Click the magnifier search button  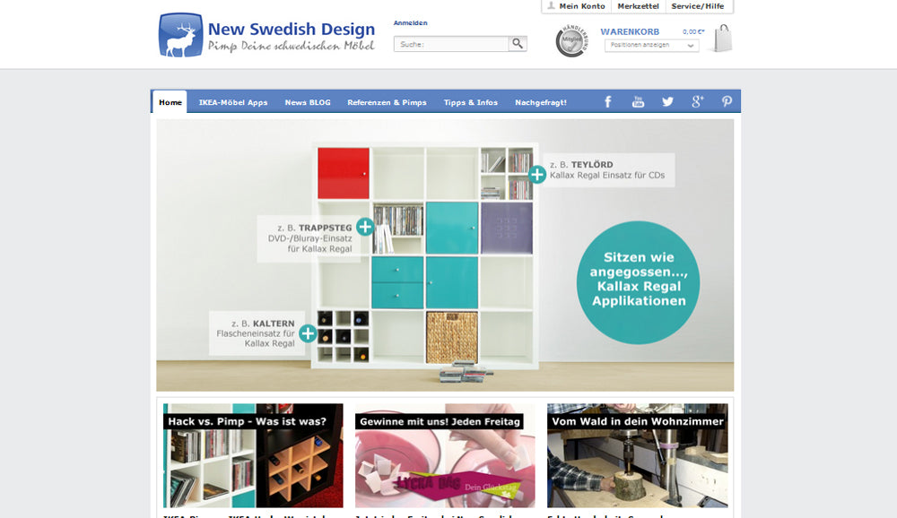[x=518, y=43]
